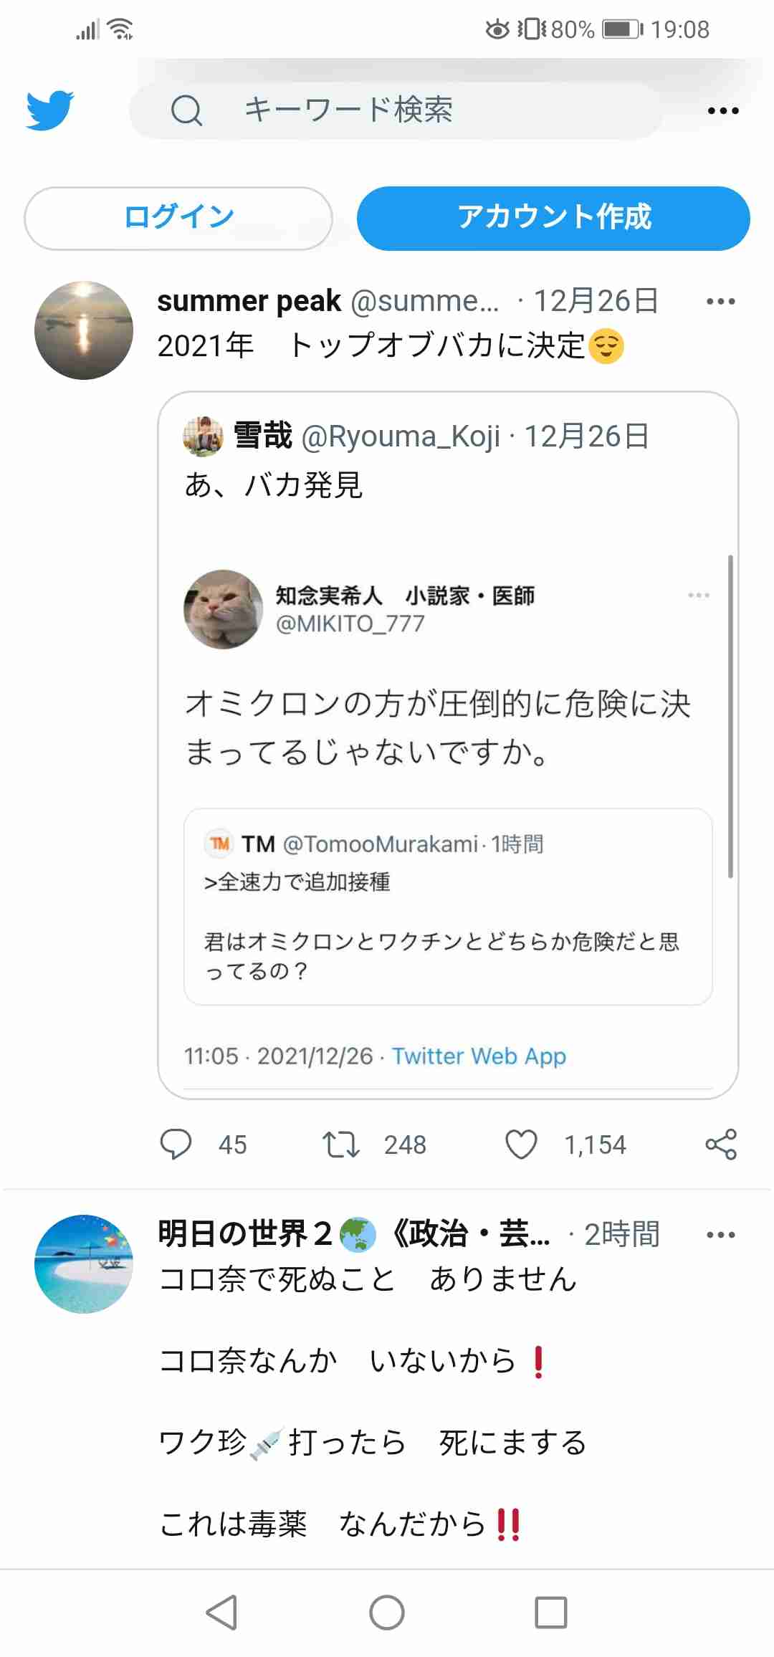Open the @Ryouma_Koji quoted handle
The height and width of the screenshot is (1657, 774).
click(401, 436)
